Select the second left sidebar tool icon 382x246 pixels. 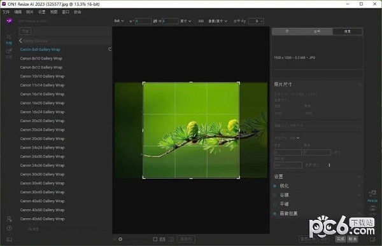point(9,51)
